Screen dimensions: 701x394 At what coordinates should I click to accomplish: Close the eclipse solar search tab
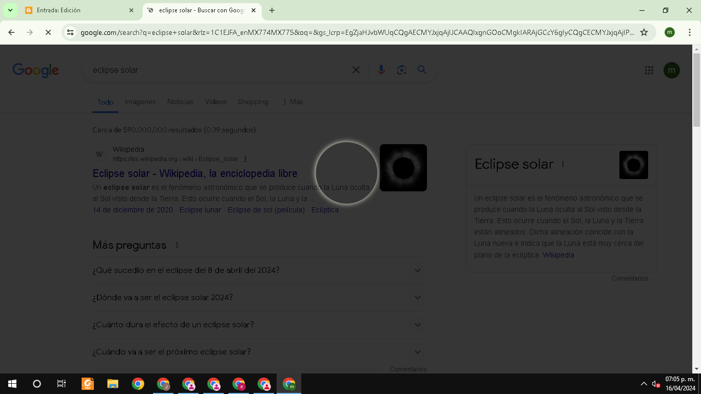pyautogui.click(x=253, y=10)
